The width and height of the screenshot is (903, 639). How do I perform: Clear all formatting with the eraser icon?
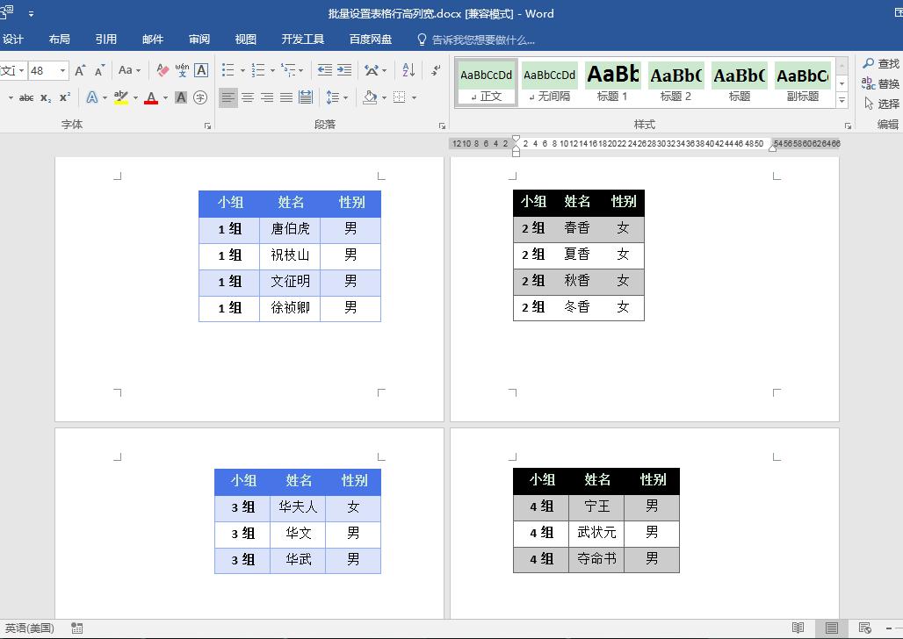(160, 68)
